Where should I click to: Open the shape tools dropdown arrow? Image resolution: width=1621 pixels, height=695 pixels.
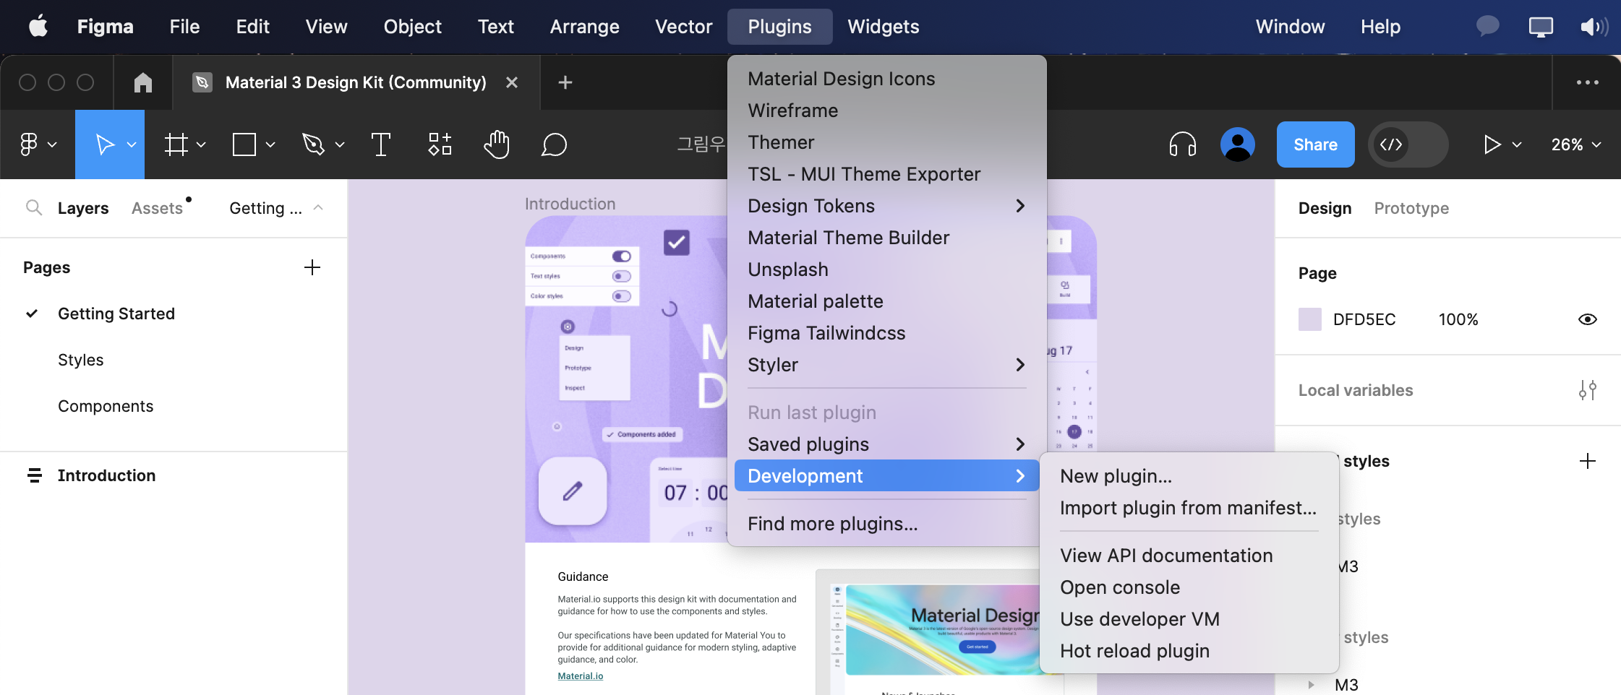(x=270, y=144)
